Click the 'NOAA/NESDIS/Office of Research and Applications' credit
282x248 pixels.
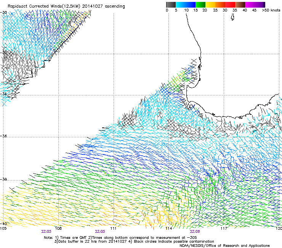224,245
